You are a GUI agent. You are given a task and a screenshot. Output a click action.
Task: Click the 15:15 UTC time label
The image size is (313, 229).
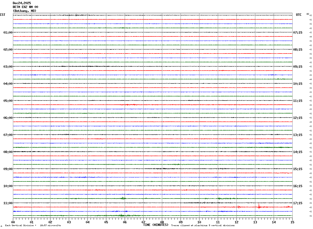pyautogui.click(x=298, y=169)
